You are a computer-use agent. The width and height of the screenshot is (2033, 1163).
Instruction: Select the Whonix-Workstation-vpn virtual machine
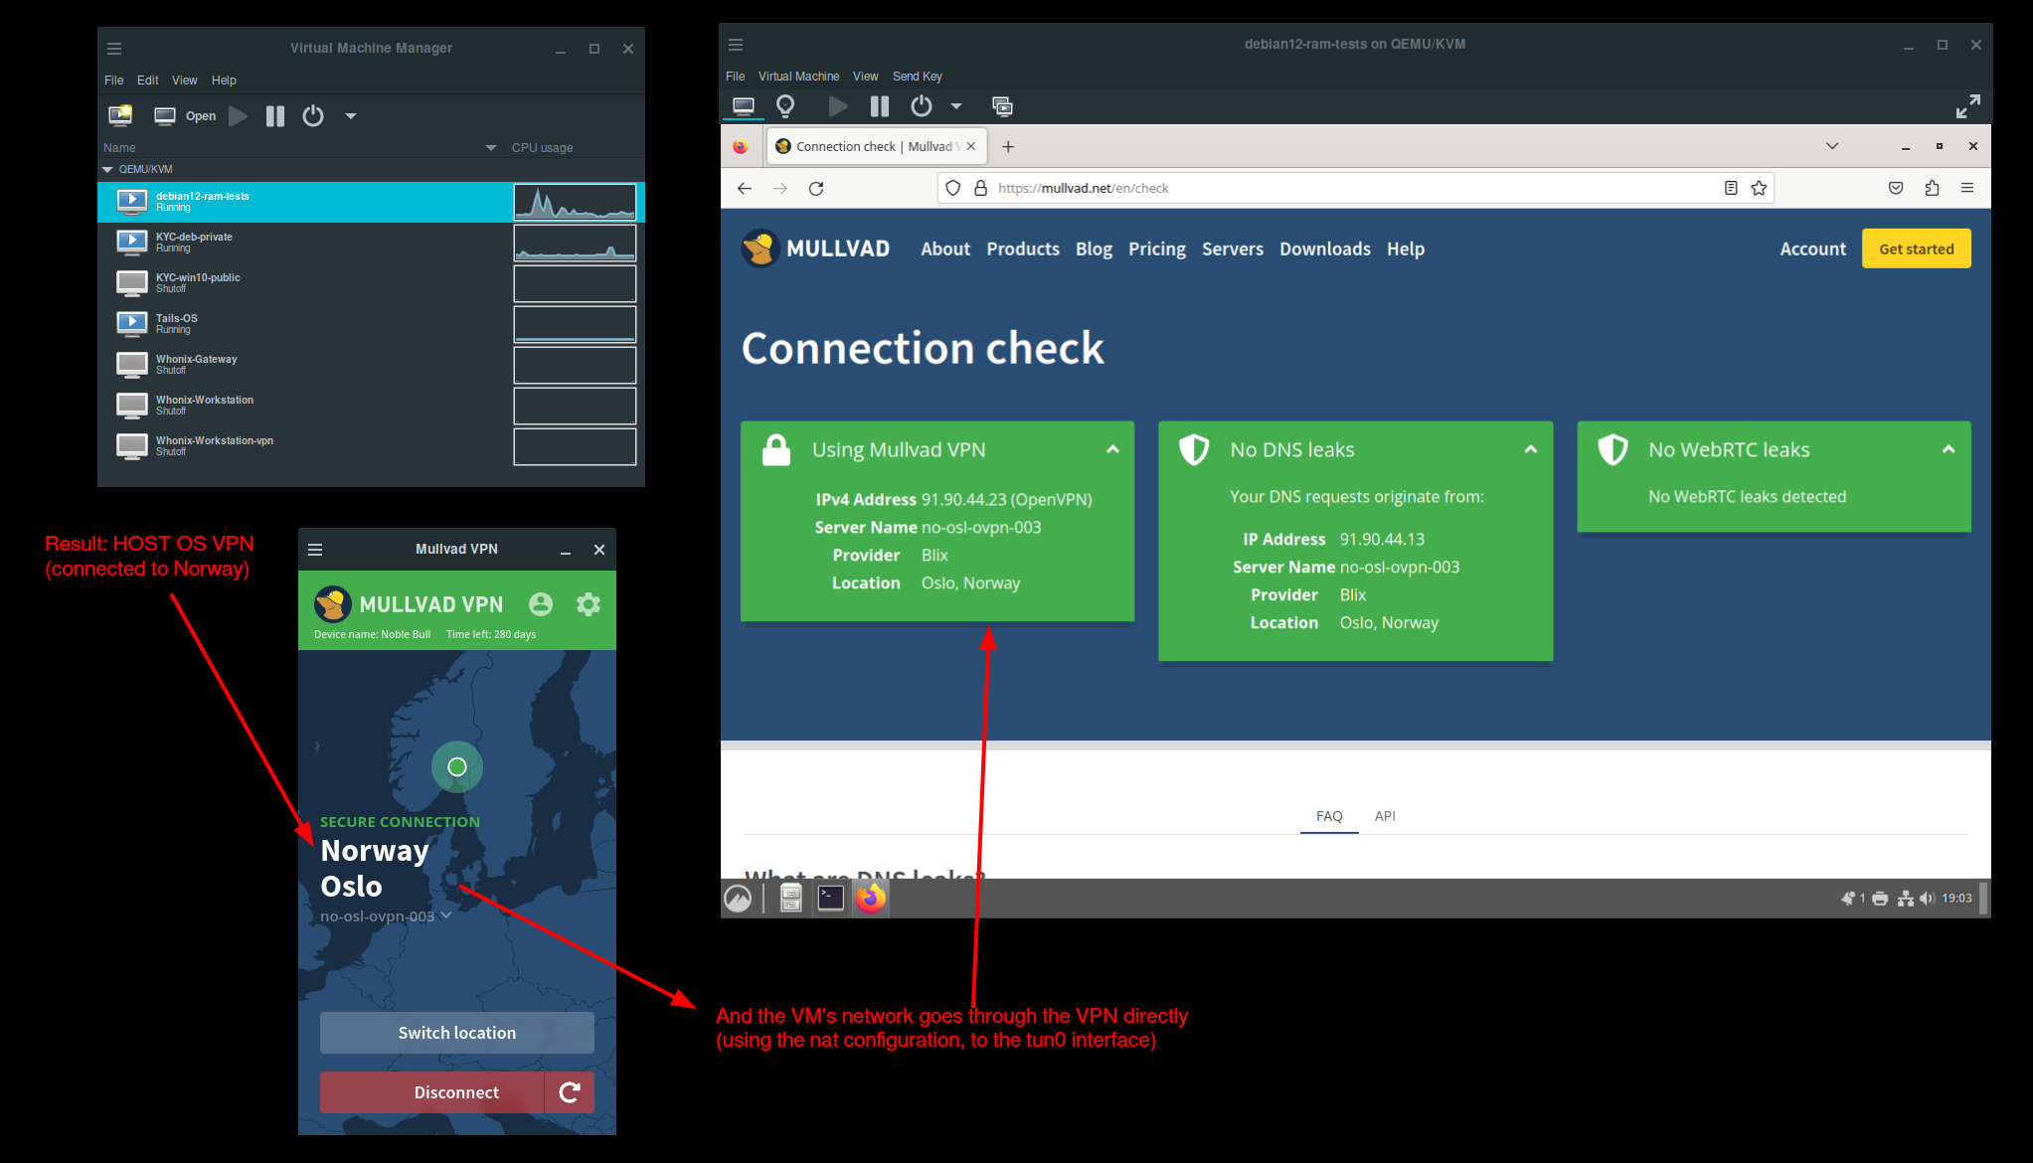click(370, 446)
